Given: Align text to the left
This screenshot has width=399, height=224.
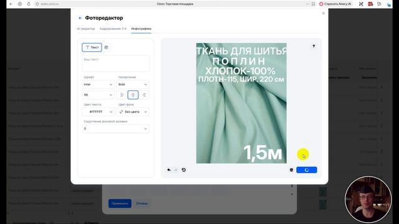Looking at the screenshot, I should [122, 95].
